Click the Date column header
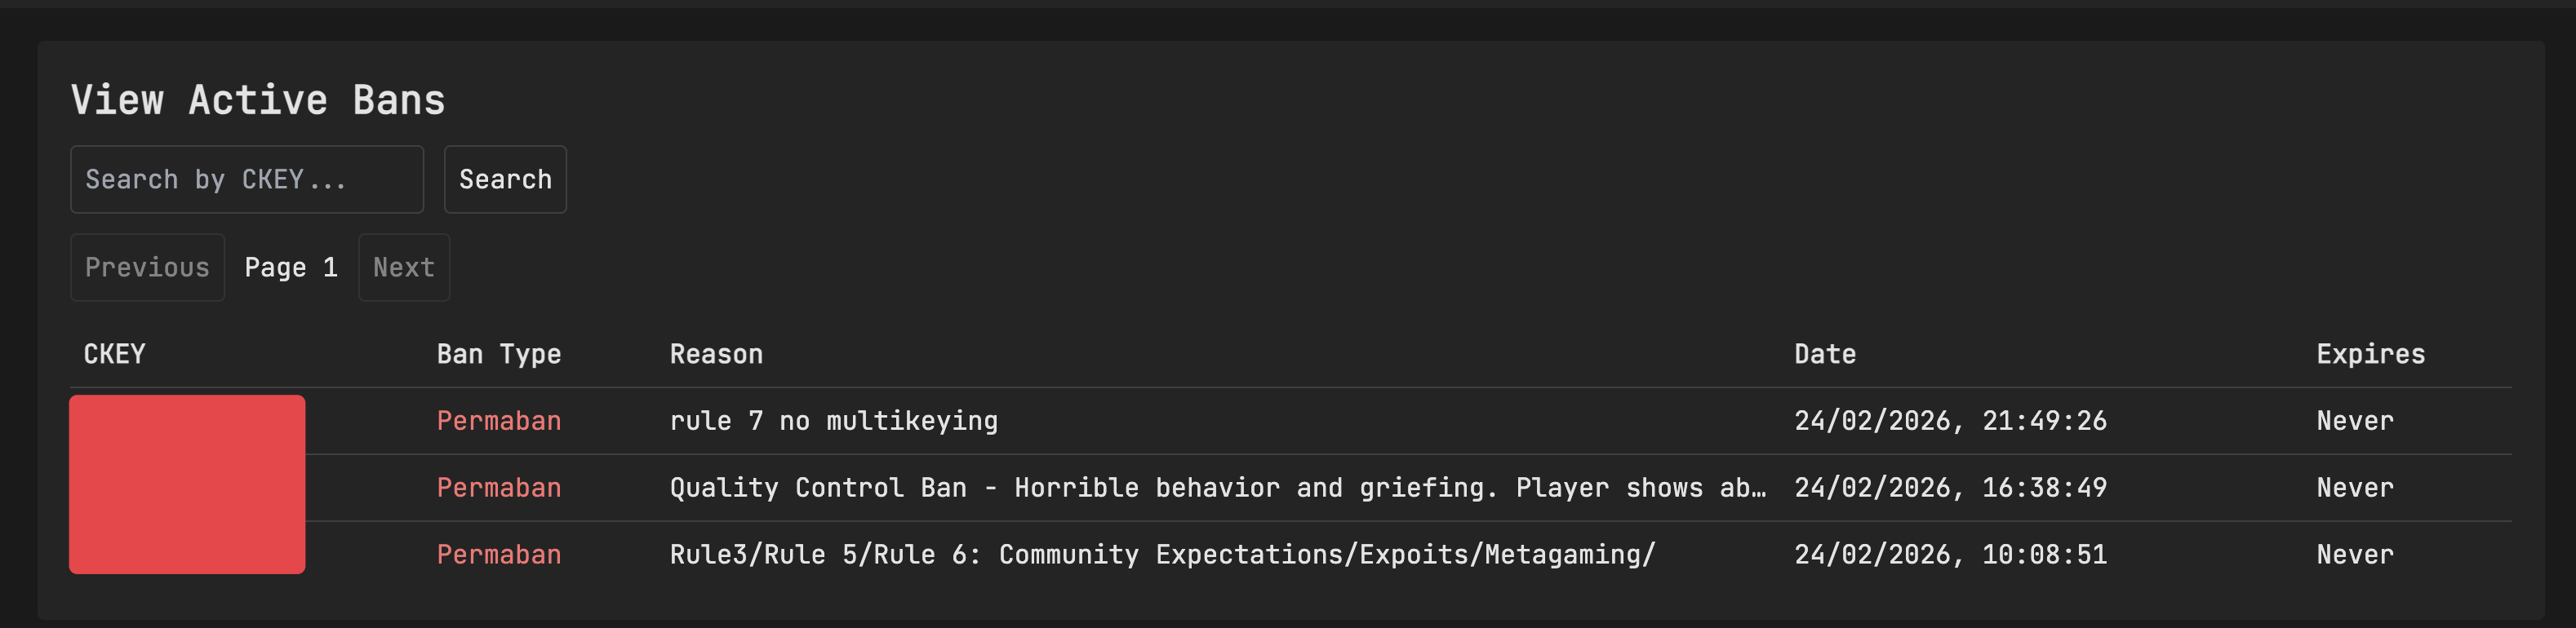2576x628 pixels. (1824, 354)
